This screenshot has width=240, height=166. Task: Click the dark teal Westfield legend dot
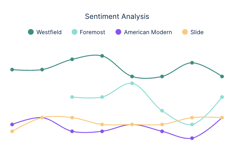click(31, 32)
